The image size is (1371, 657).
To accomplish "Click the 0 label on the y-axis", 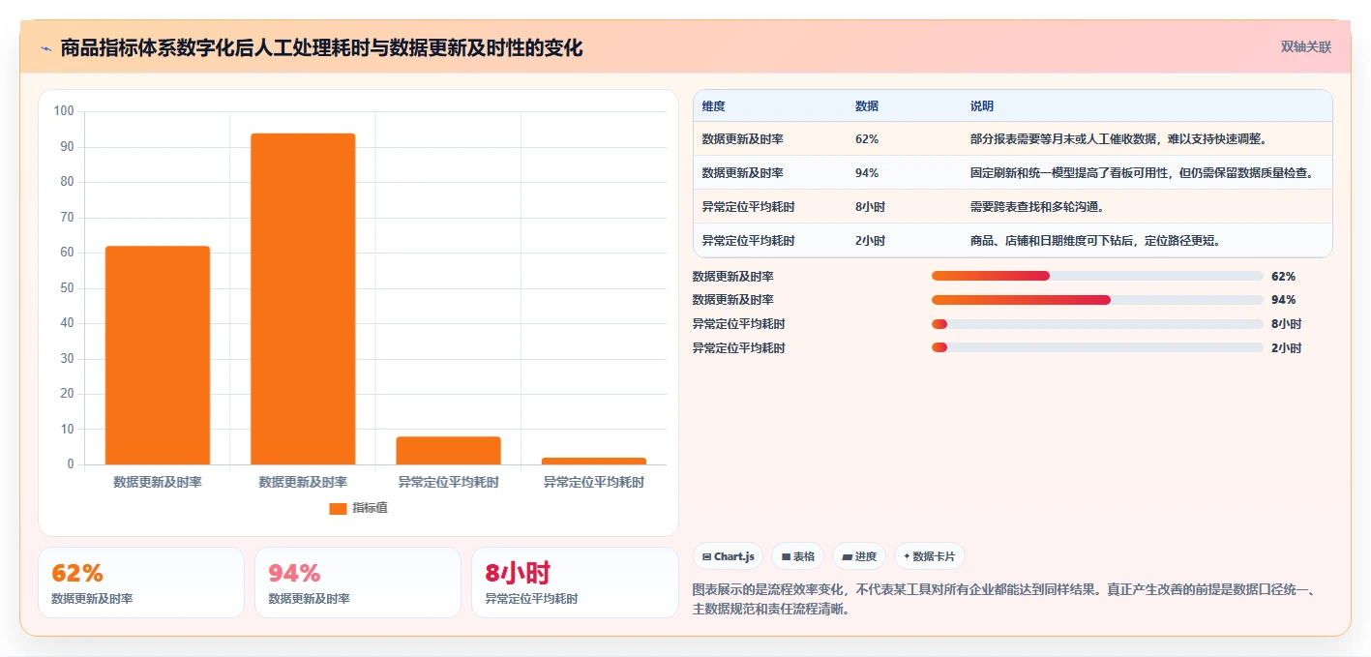I will [71, 464].
